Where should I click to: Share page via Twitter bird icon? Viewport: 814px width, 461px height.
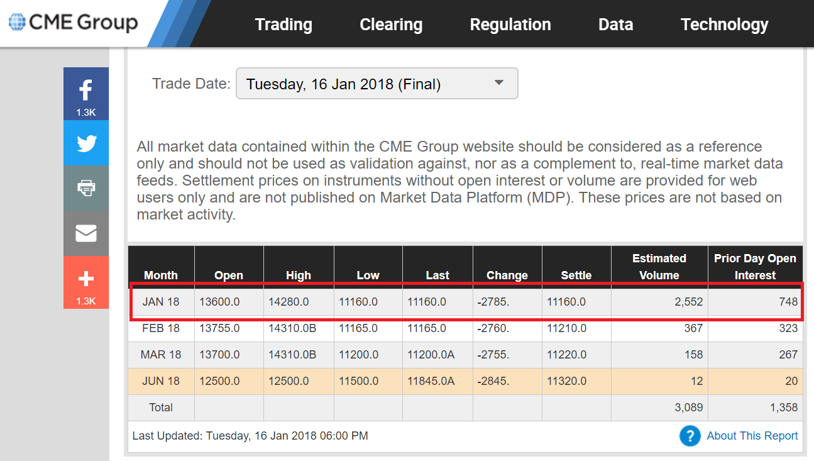tap(86, 143)
